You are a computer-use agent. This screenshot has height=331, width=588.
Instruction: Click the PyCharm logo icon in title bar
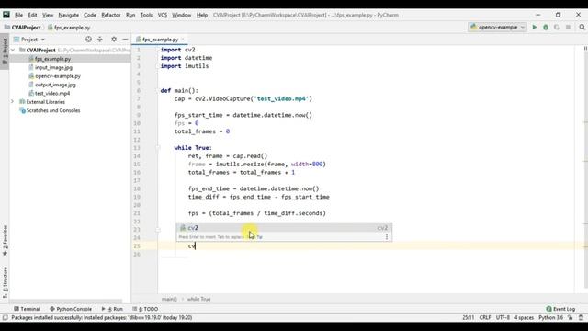coord(6,15)
